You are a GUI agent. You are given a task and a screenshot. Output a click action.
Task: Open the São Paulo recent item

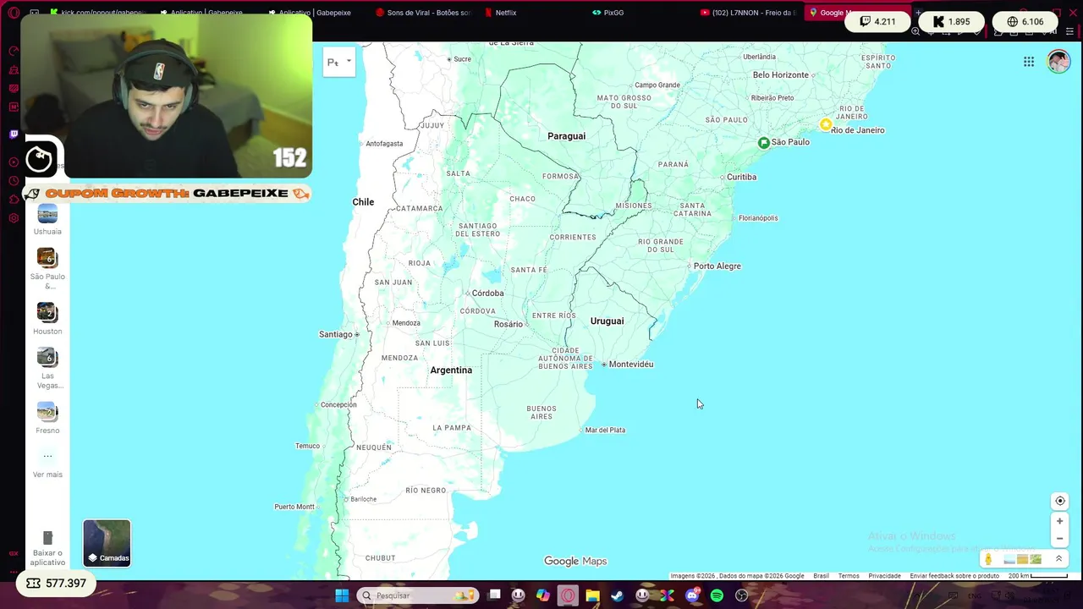click(47, 268)
